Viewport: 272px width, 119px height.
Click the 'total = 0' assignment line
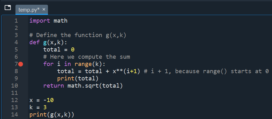[59, 50]
